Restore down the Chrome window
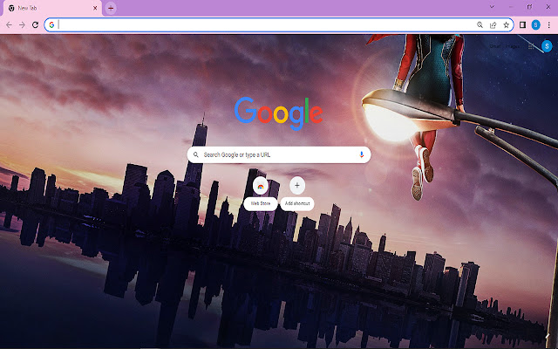The width and height of the screenshot is (558, 349). point(530,6)
